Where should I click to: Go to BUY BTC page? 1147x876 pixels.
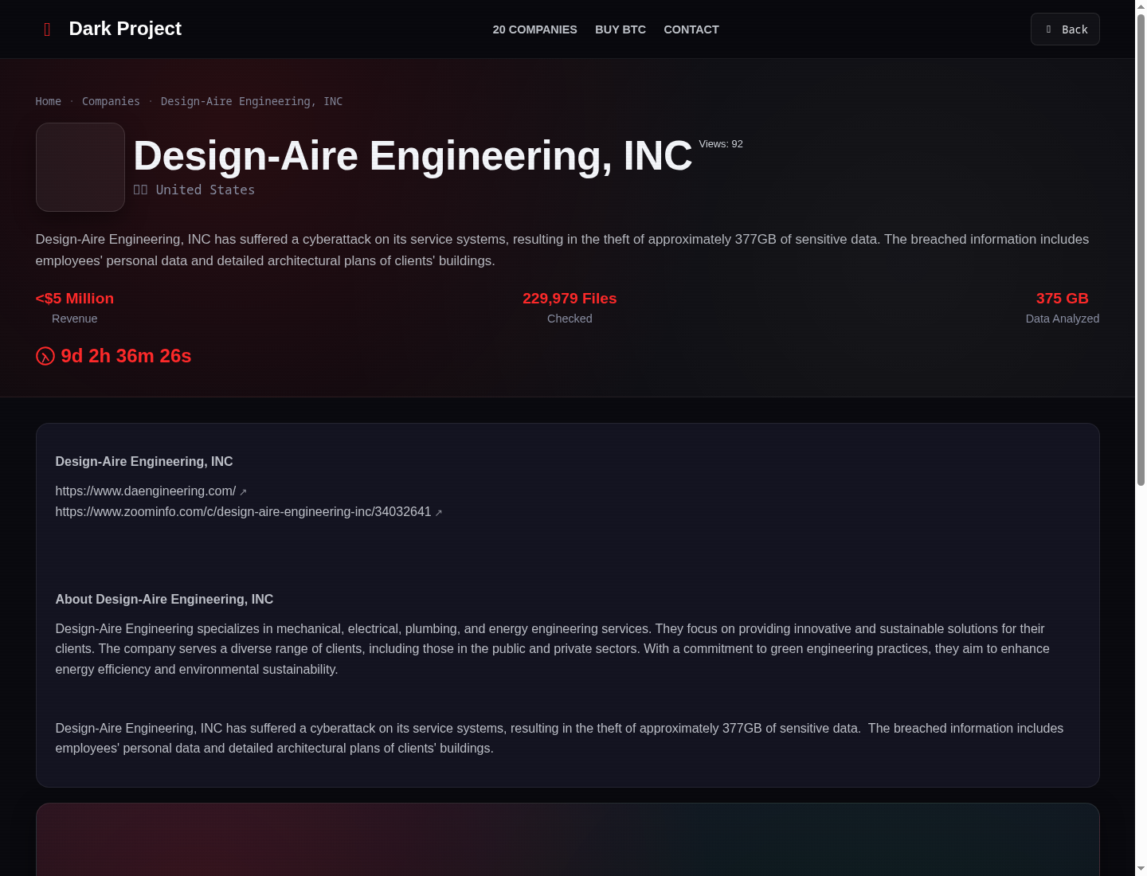620,29
